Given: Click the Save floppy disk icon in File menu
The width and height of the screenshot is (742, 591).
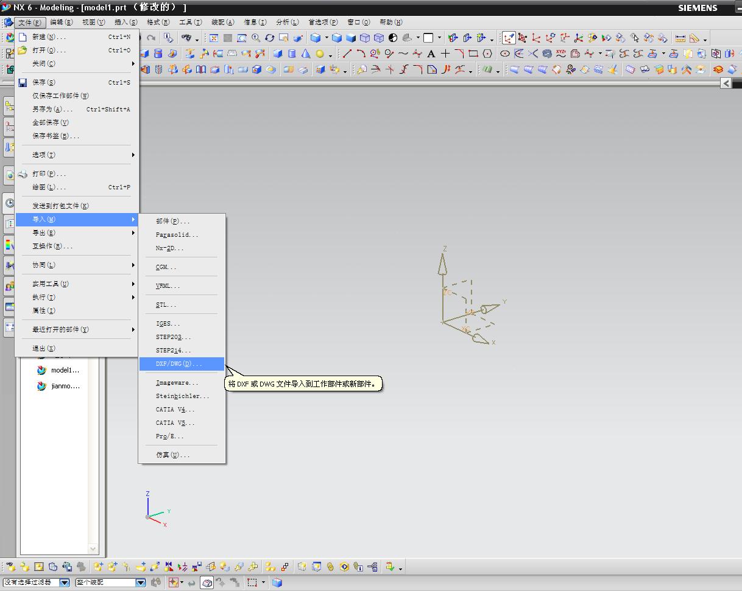Looking at the screenshot, I should 23,82.
